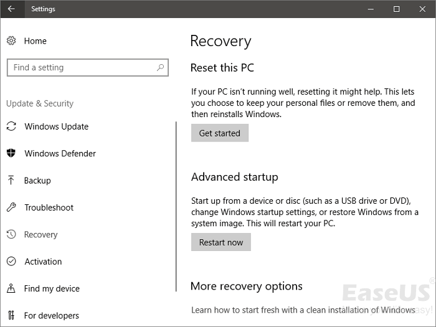Focus the Find a setting search box

(81, 67)
